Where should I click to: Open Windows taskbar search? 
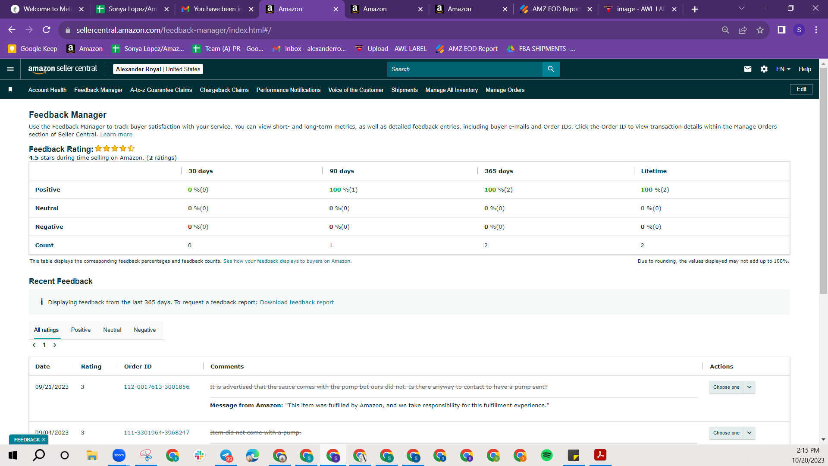[x=39, y=455]
